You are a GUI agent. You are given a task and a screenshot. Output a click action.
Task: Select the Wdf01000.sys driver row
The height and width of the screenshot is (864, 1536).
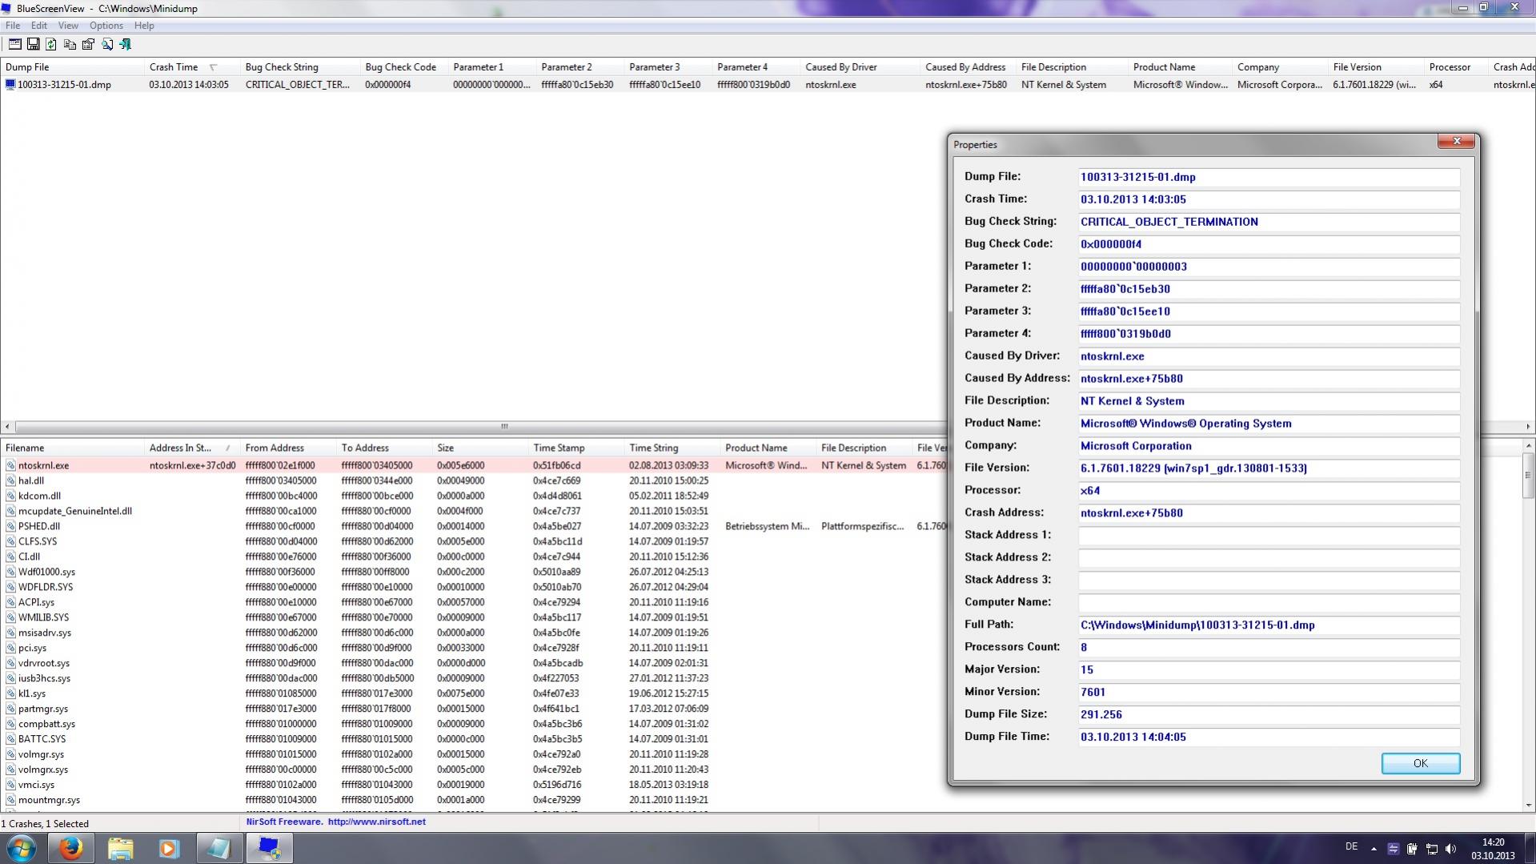click(x=475, y=572)
